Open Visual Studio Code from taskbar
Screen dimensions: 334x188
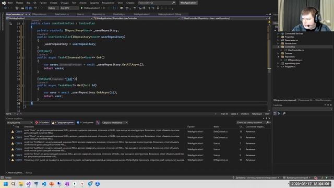[44, 184]
